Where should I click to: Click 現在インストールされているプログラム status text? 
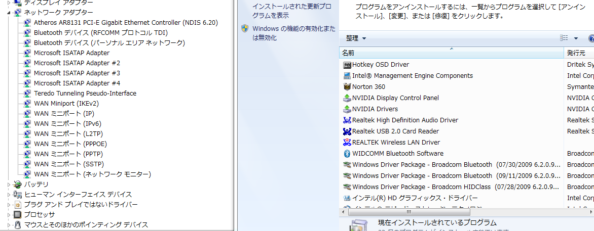pyautogui.click(x=437, y=223)
